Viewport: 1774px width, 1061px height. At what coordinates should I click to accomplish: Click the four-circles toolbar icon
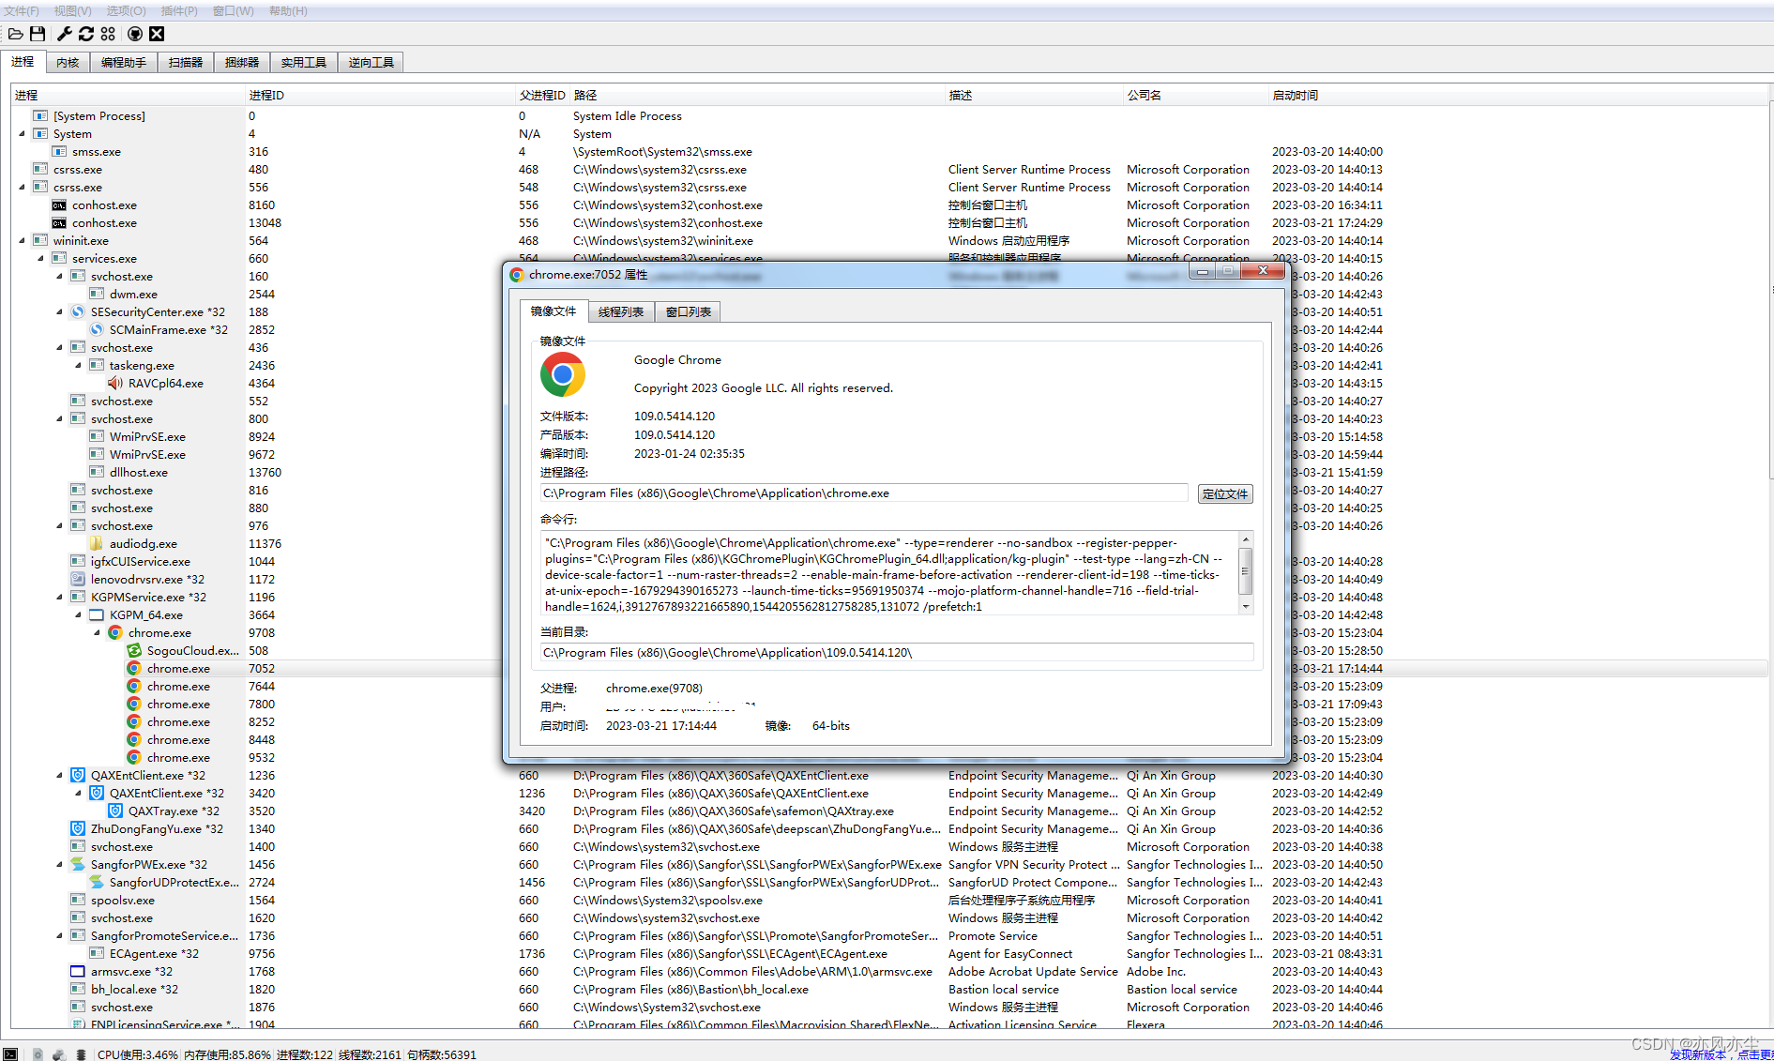pos(108,34)
